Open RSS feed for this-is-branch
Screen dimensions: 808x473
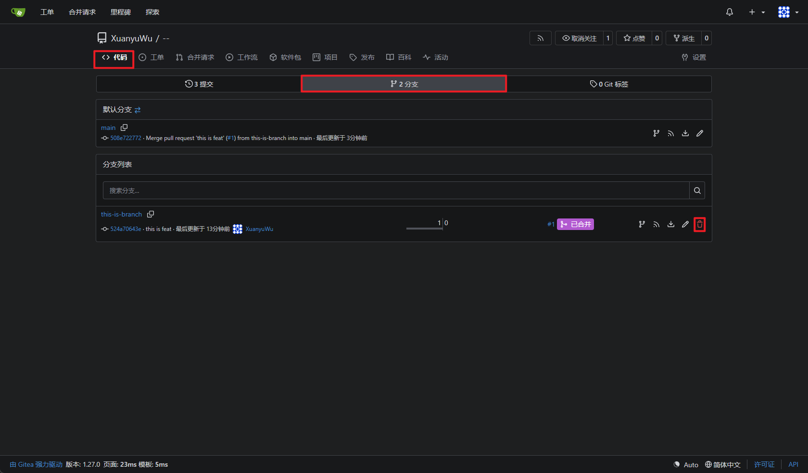point(656,224)
